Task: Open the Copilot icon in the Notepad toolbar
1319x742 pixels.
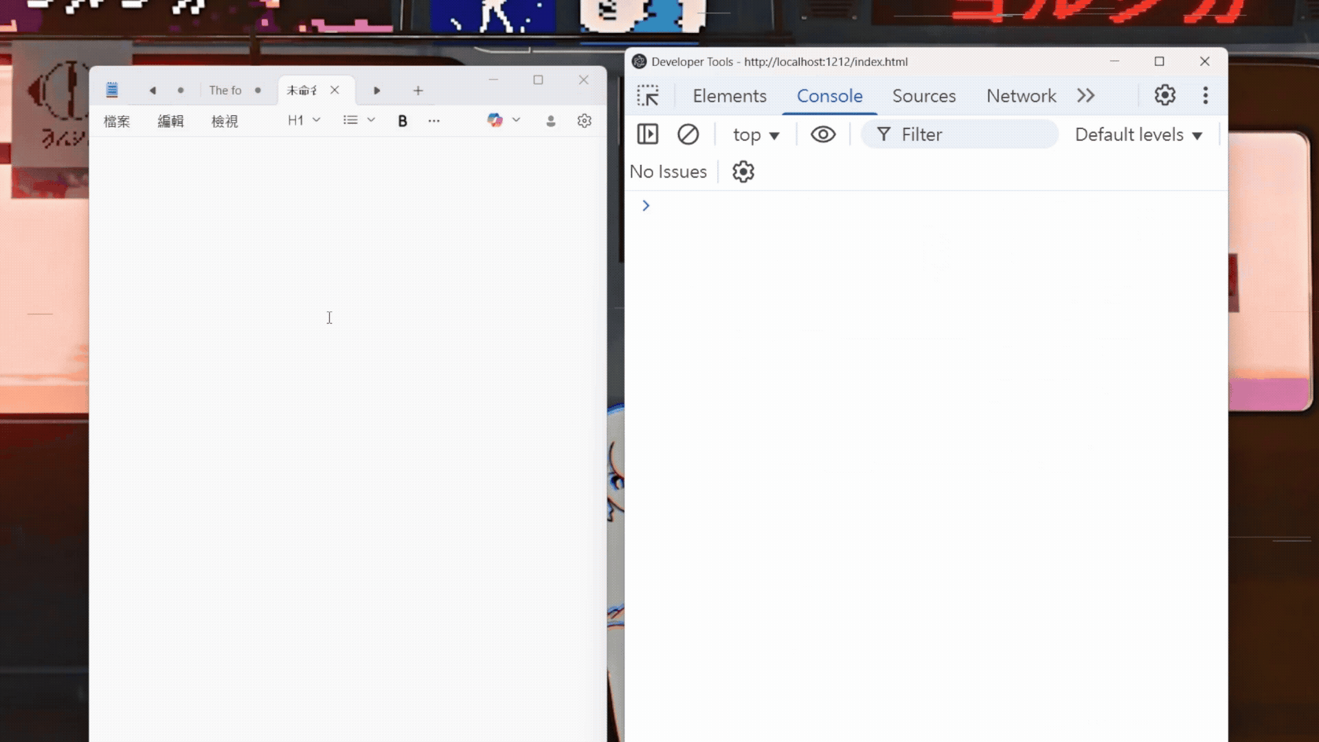Action: click(495, 120)
